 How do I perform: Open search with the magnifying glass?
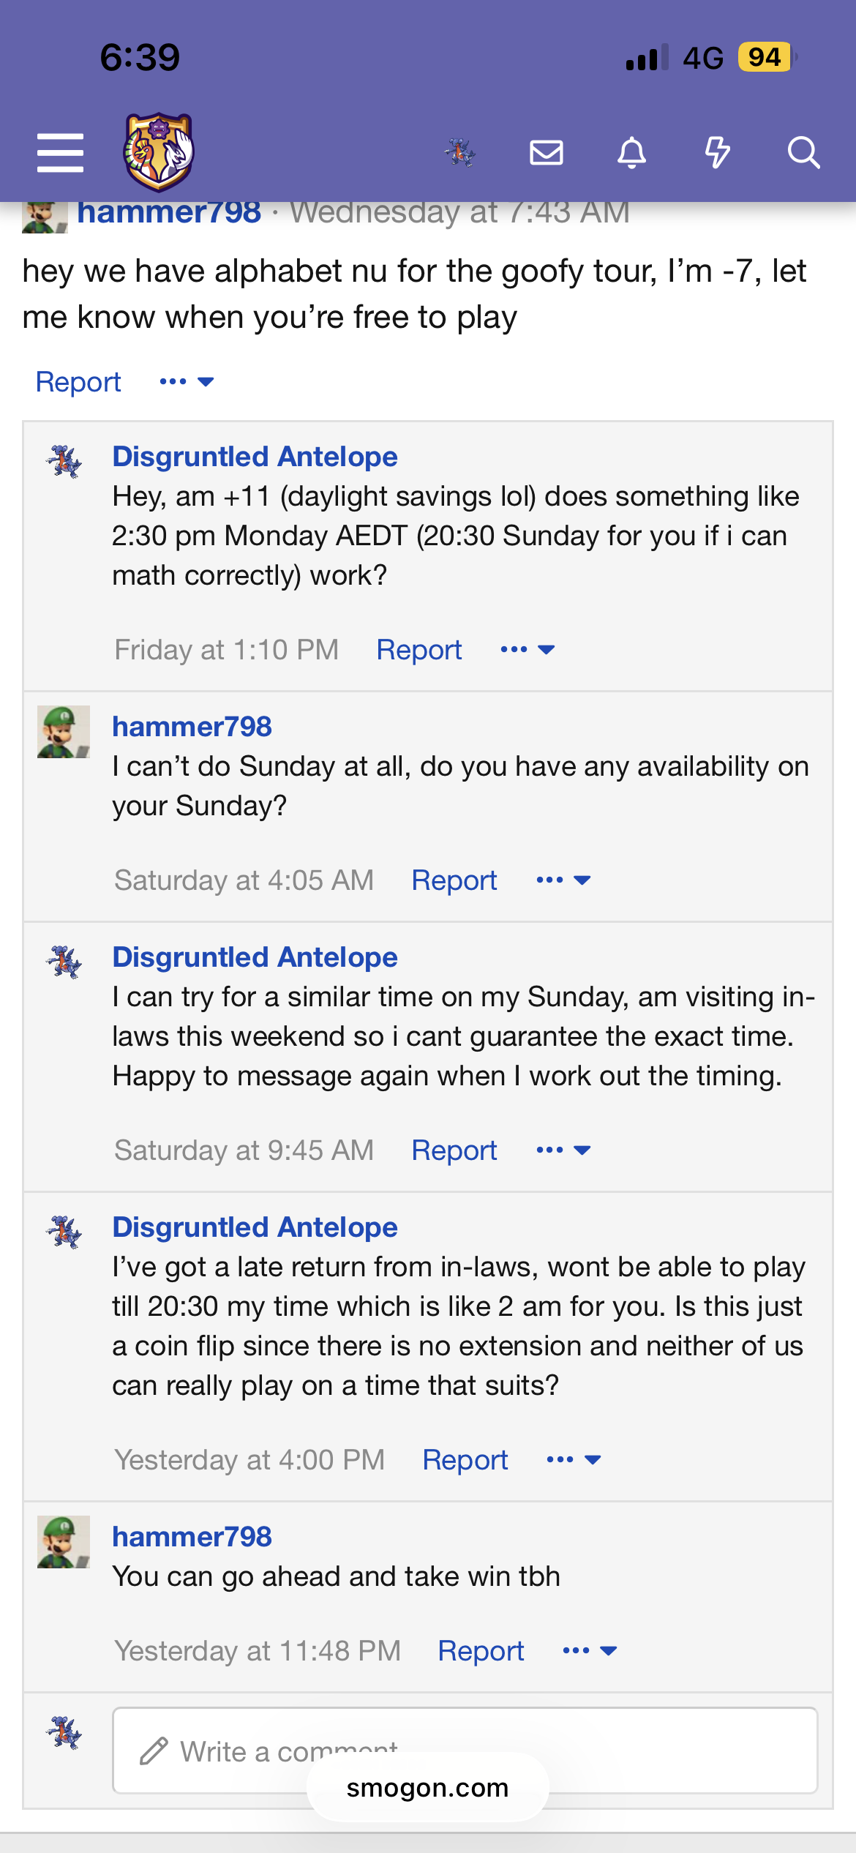803,153
